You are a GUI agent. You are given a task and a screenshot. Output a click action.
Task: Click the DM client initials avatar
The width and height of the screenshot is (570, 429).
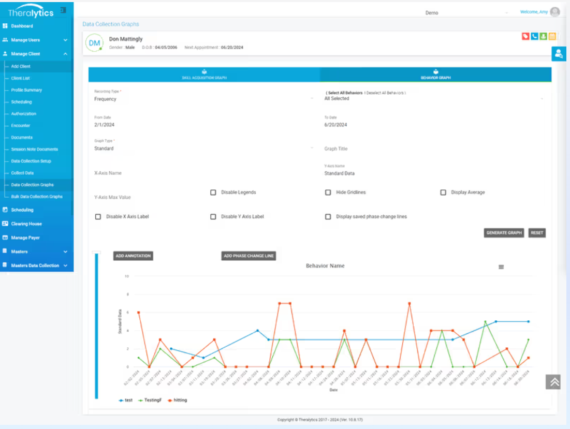click(94, 43)
